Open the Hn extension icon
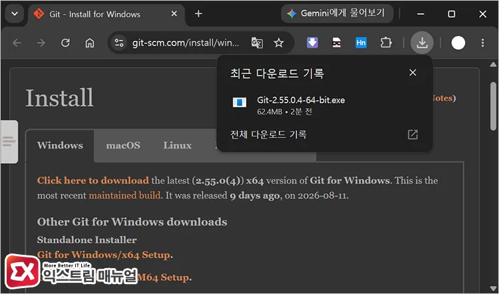The height and width of the screenshot is (294, 499). click(x=361, y=42)
